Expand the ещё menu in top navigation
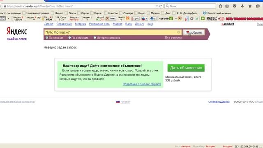263x148 pixels. coord(150,24)
